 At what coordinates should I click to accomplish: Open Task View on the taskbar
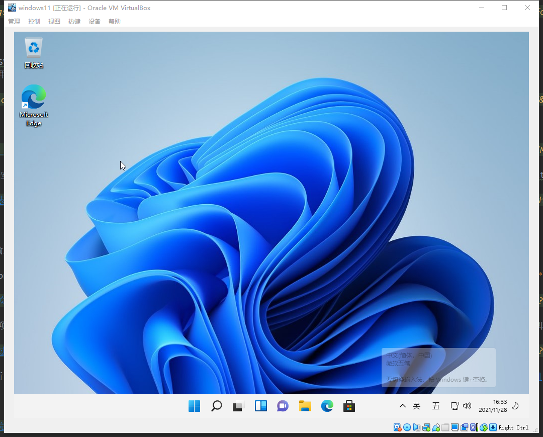tap(239, 406)
